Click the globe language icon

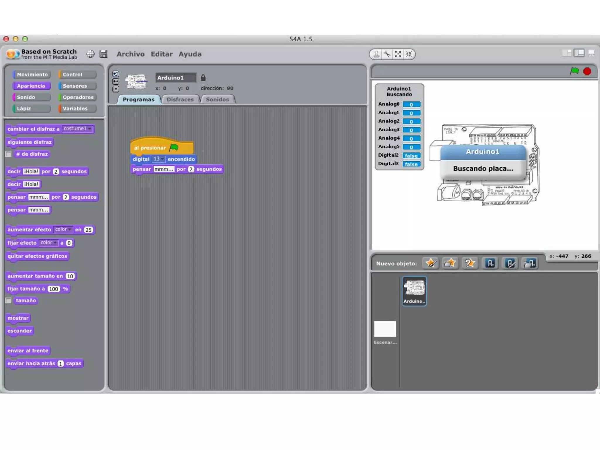91,54
